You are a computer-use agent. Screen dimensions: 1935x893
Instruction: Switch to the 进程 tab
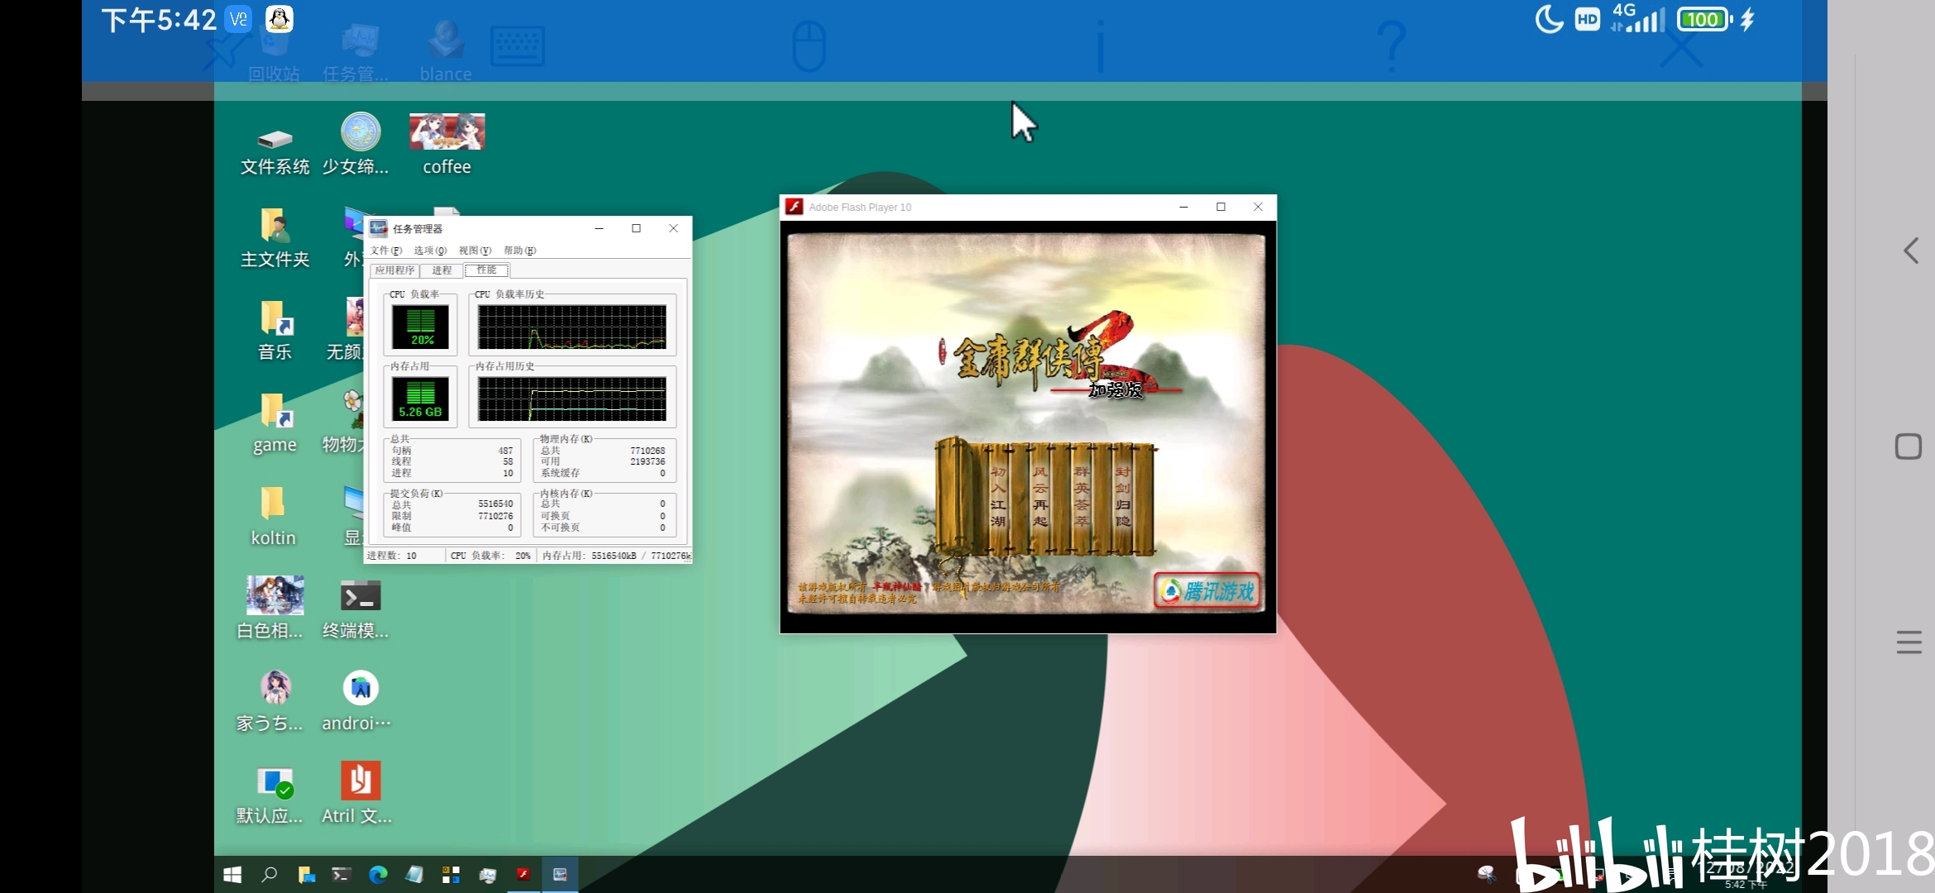tap(442, 270)
